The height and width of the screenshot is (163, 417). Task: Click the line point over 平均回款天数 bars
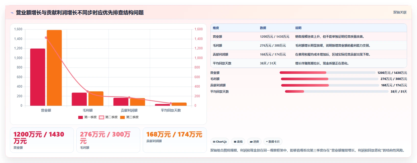pyautogui.click(x=171, y=103)
